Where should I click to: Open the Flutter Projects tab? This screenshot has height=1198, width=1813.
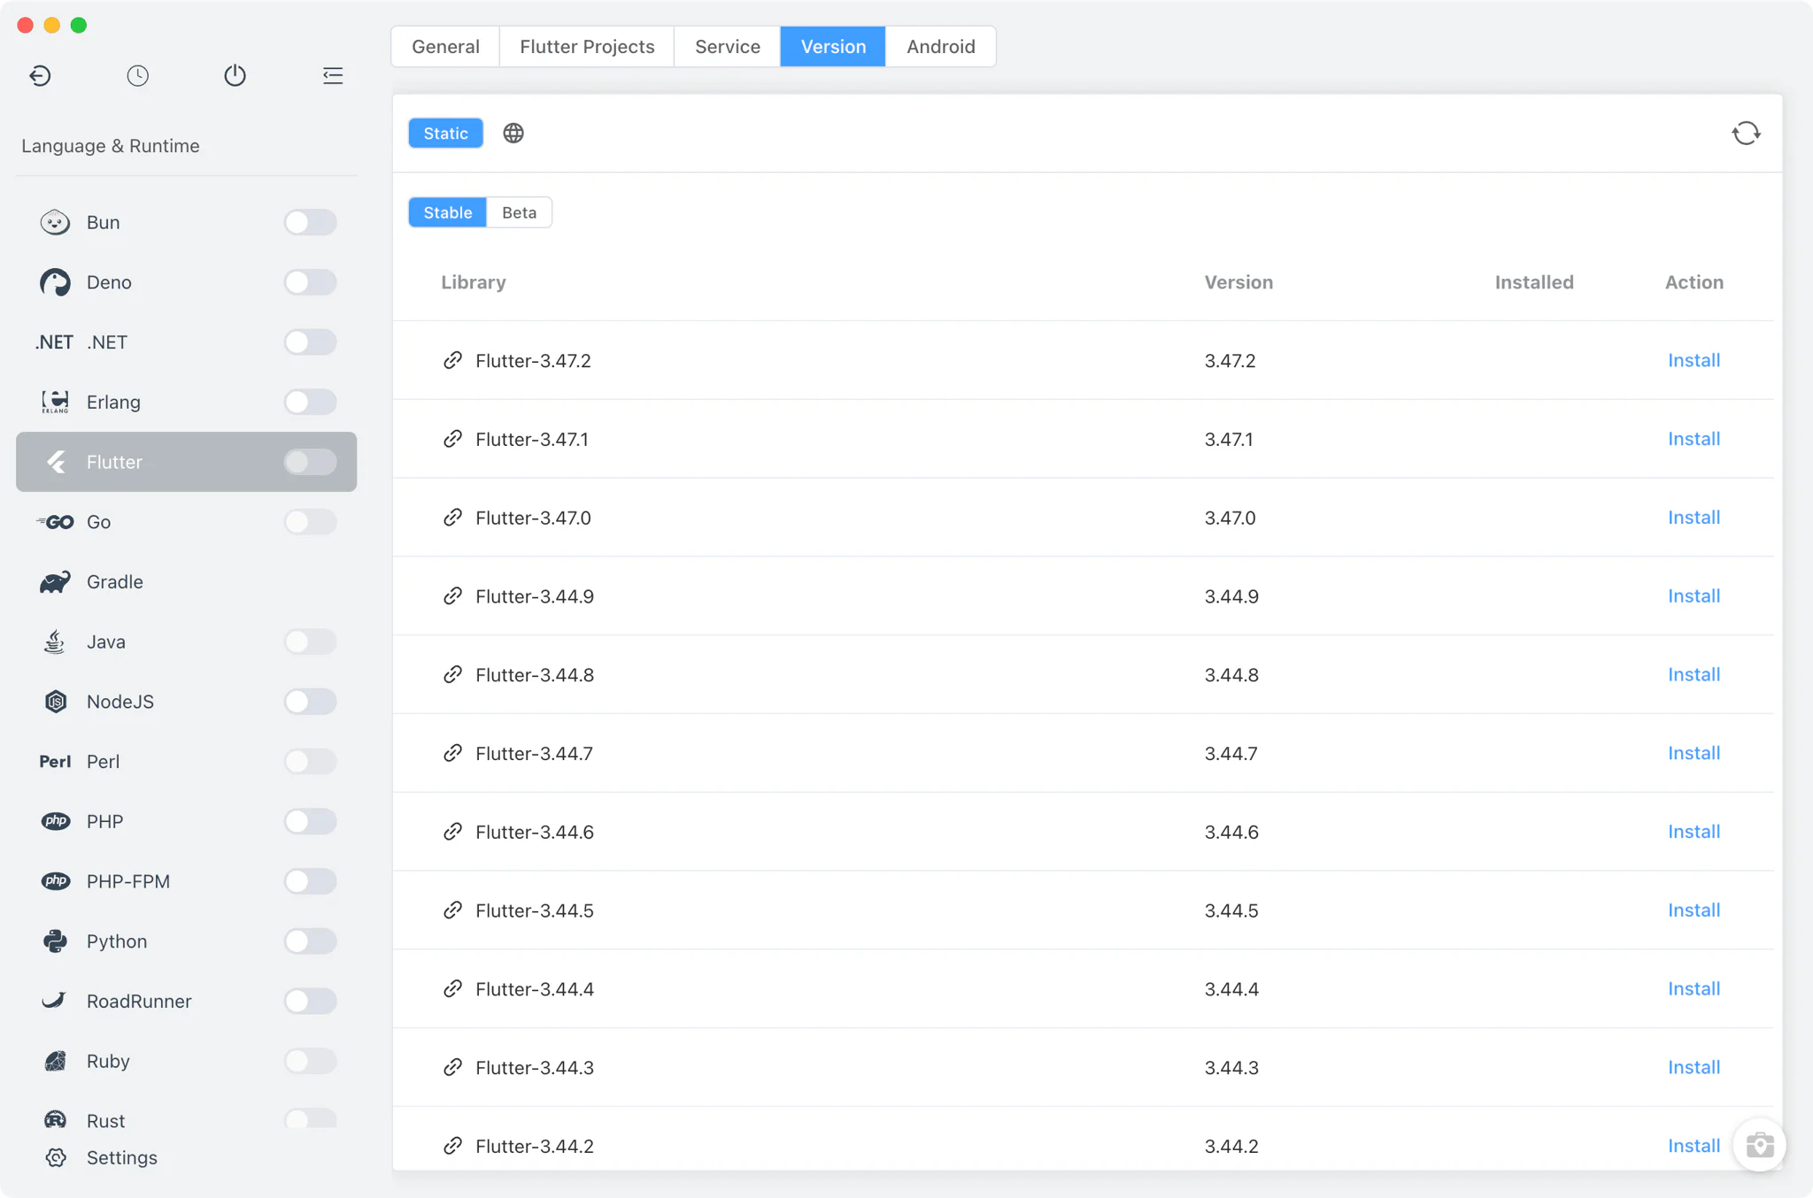pyautogui.click(x=587, y=46)
